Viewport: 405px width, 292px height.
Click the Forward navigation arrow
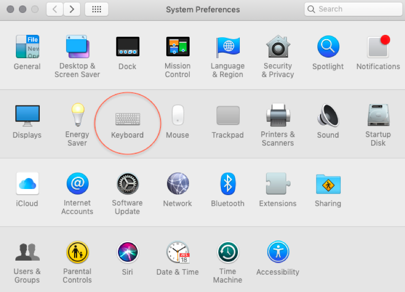pyautogui.click(x=72, y=9)
